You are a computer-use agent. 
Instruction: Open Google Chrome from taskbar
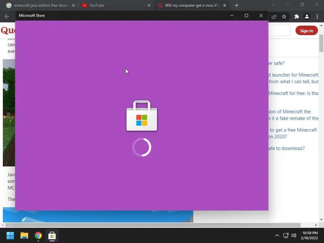point(38,235)
